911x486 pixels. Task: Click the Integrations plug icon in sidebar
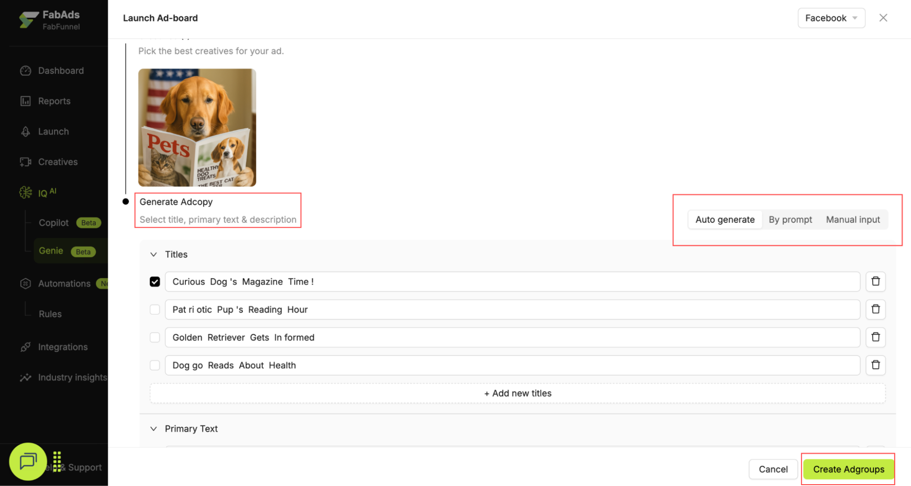[x=26, y=347]
